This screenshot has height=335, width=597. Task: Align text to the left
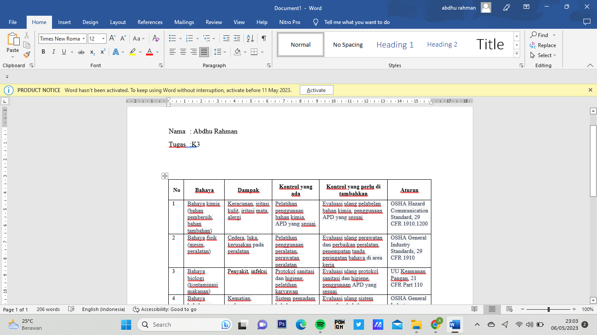point(172,52)
